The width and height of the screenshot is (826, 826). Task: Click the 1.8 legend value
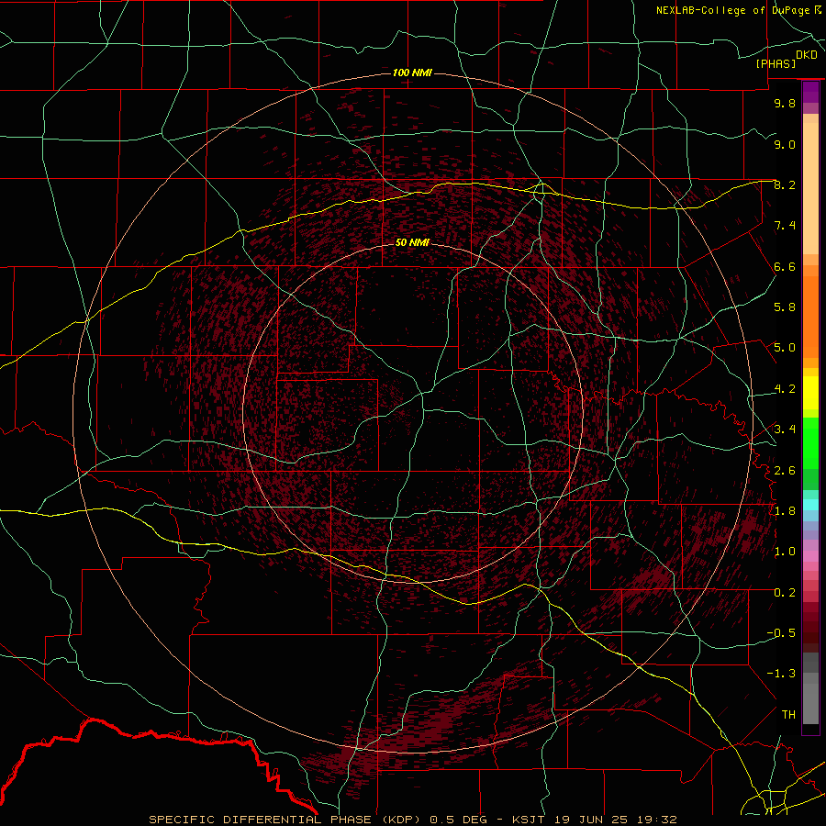785,511
